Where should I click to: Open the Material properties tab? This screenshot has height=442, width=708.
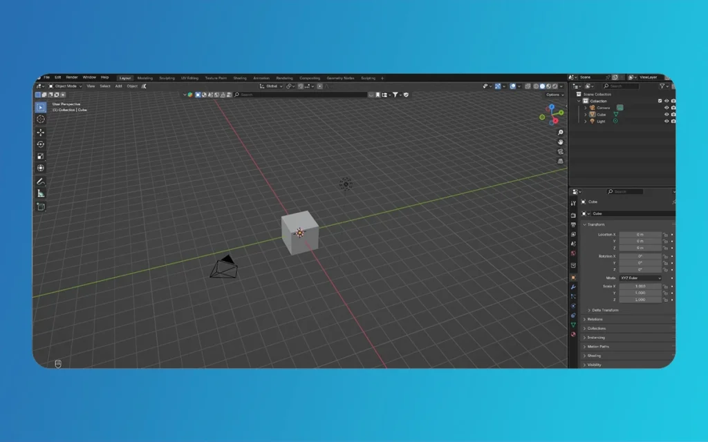[573, 334]
